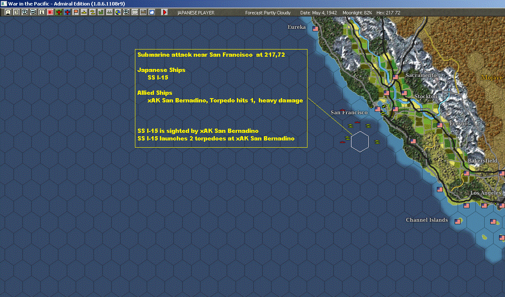The width and height of the screenshot is (505, 297).
Task: Click the US flag near Fresno label
Action: (x=440, y=125)
